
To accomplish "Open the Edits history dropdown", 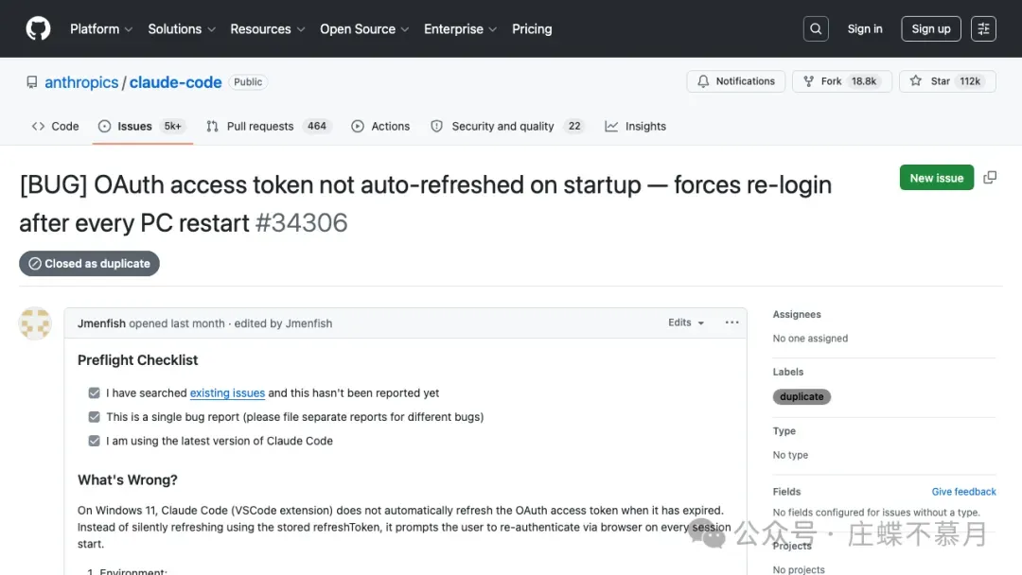I will pos(686,322).
